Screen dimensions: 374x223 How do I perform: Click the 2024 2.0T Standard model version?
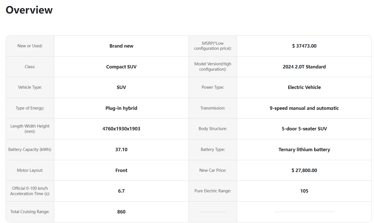tap(304, 67)
